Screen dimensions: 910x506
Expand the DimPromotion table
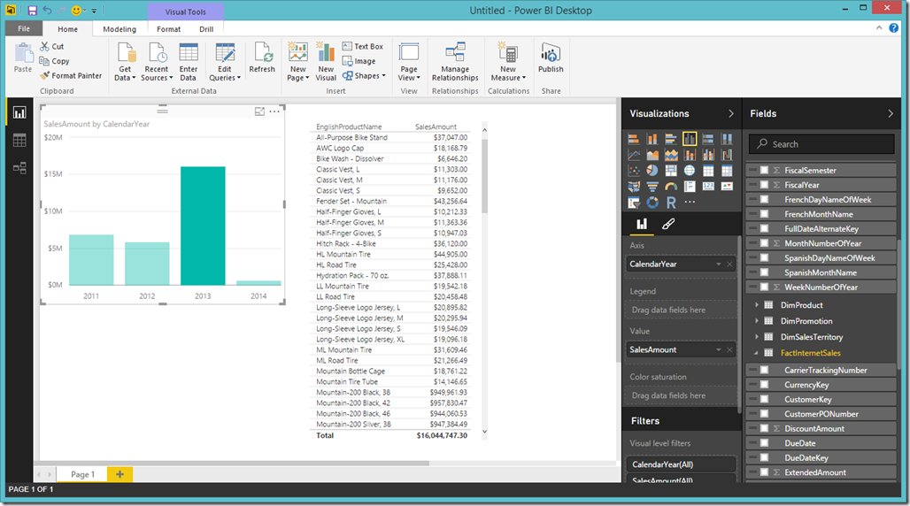click(756, 321)
